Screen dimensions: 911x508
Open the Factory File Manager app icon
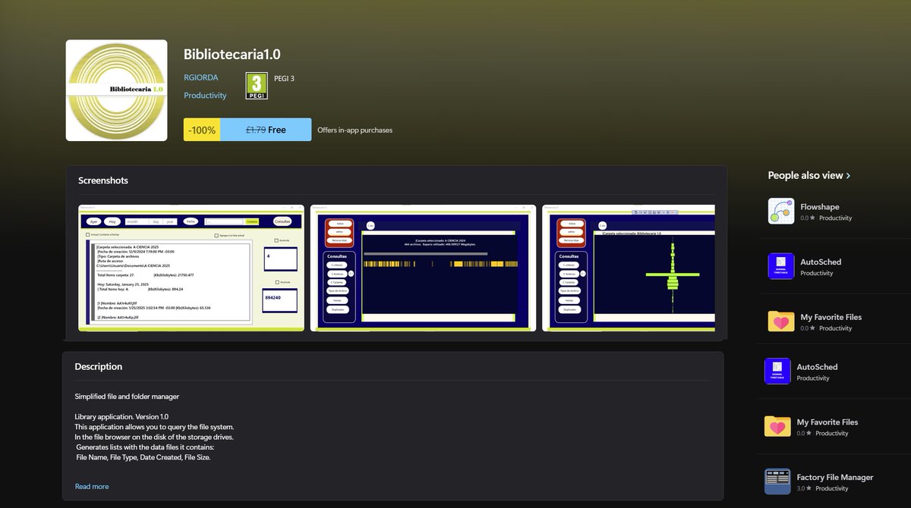click(x=777, y=481)
